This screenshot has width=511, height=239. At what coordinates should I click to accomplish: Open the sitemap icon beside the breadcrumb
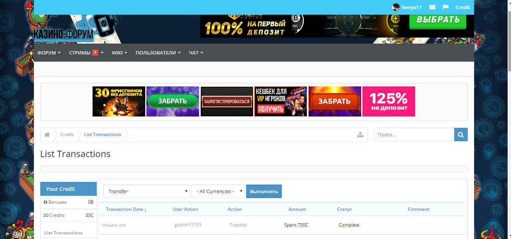click(x=360, y=134)
